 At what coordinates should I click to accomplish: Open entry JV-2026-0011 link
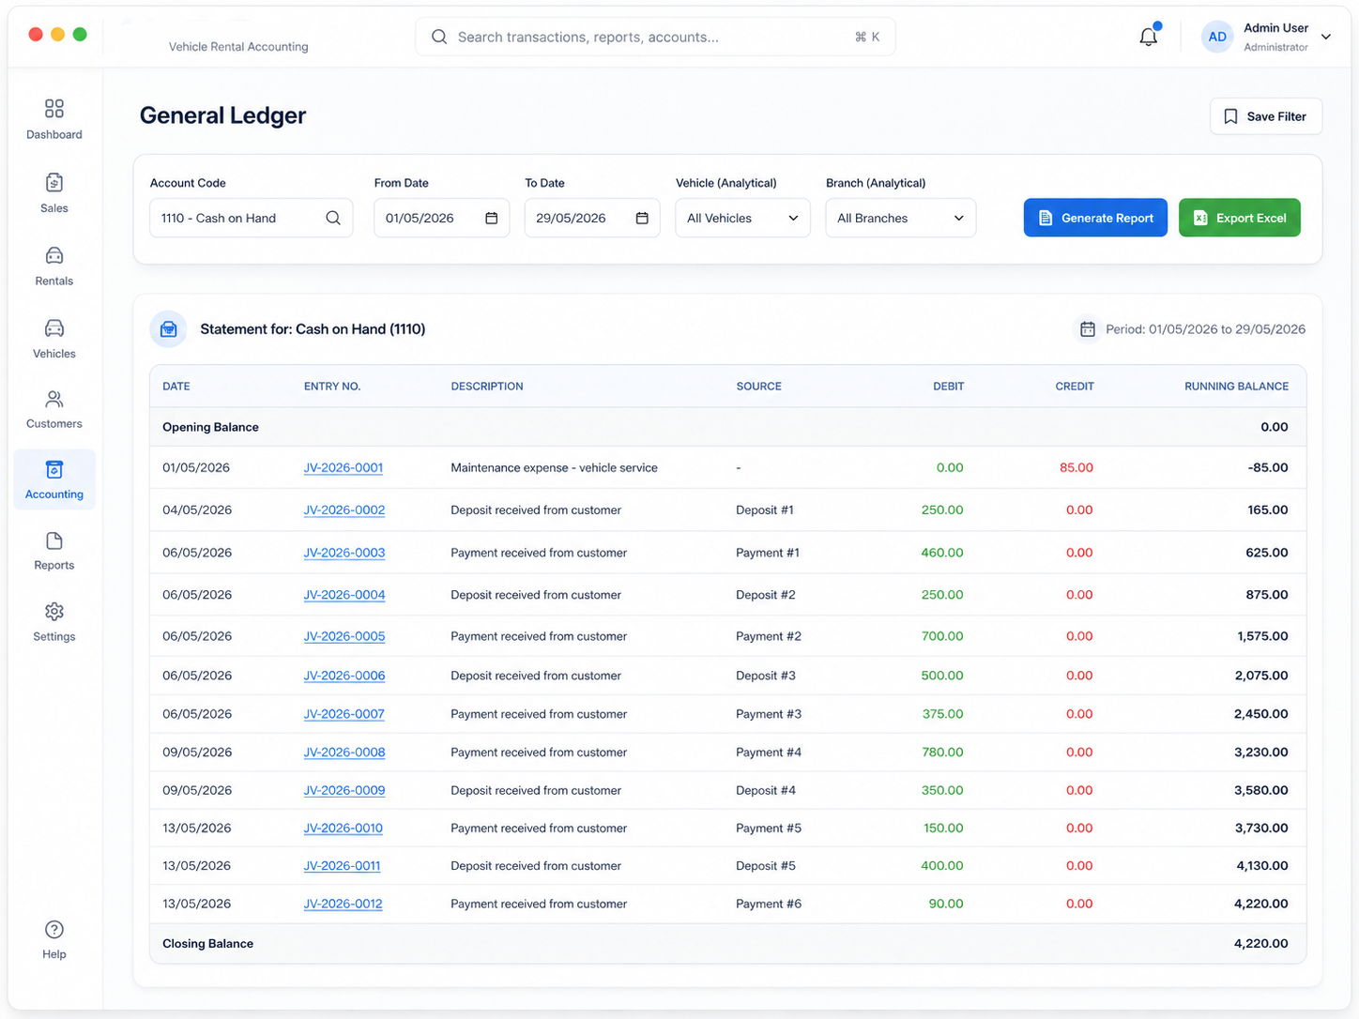(343, 866)
